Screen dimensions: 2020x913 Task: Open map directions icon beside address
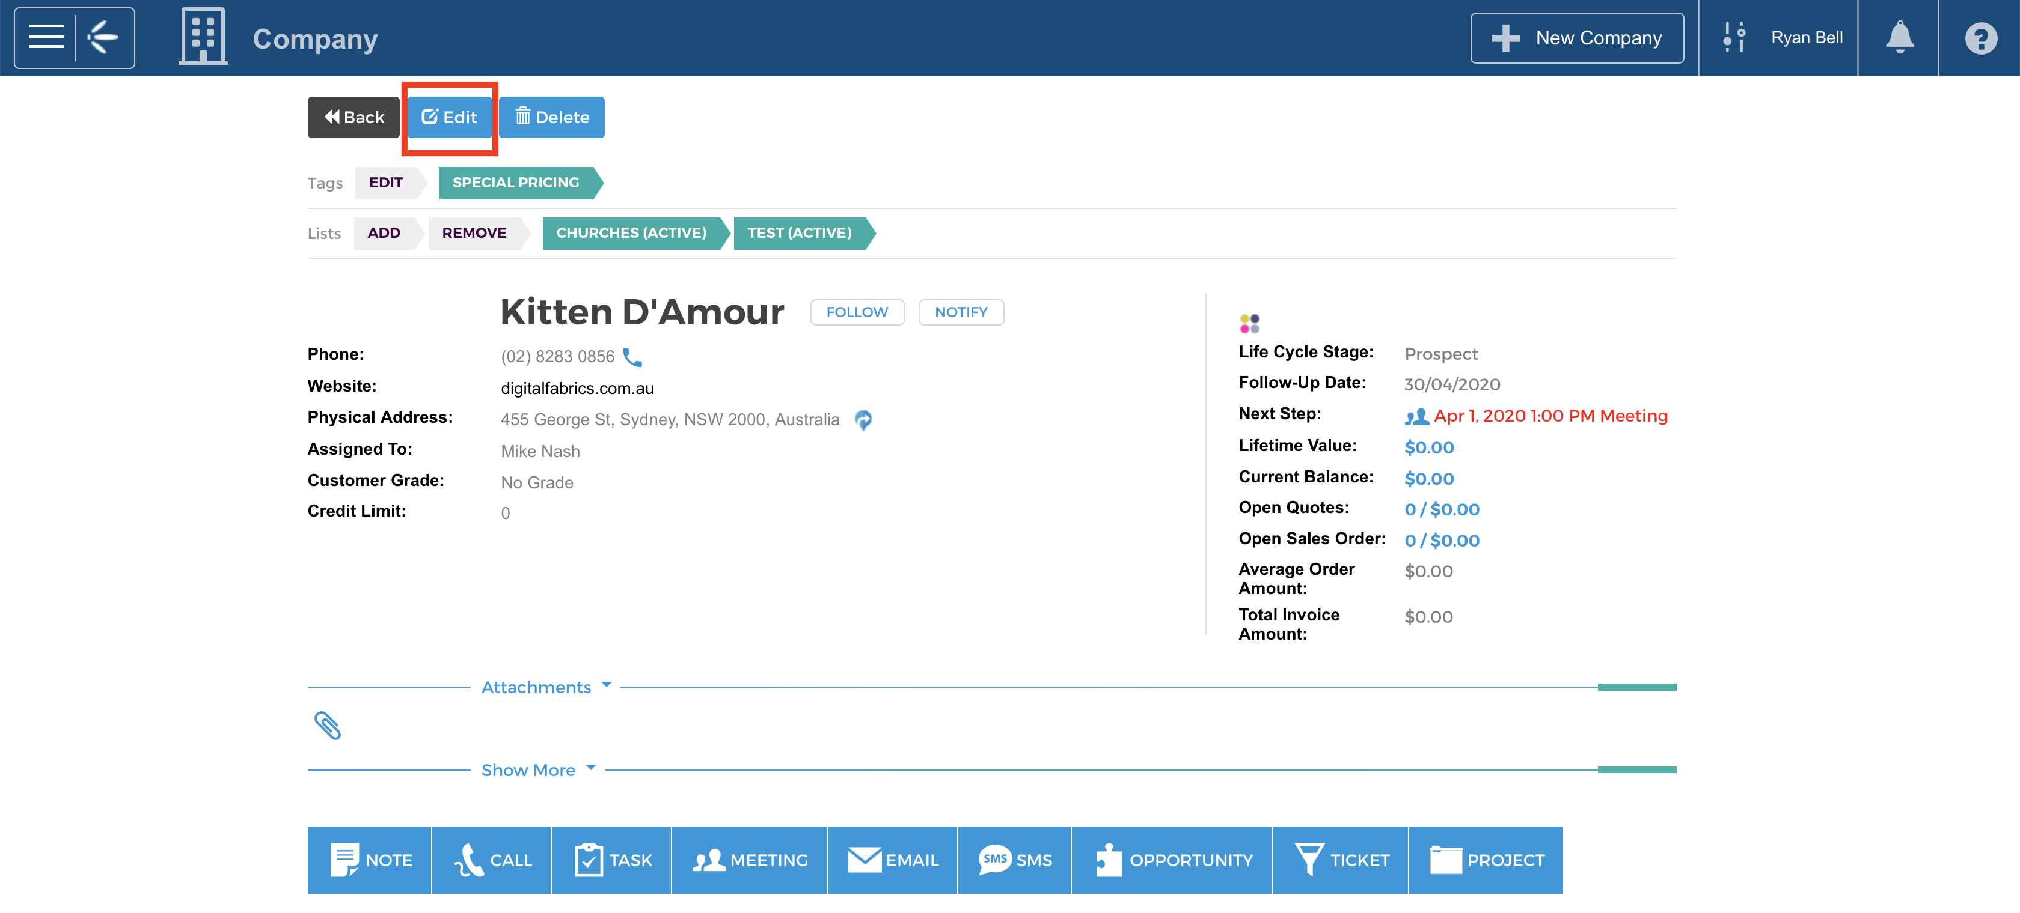tap(863, 420)
